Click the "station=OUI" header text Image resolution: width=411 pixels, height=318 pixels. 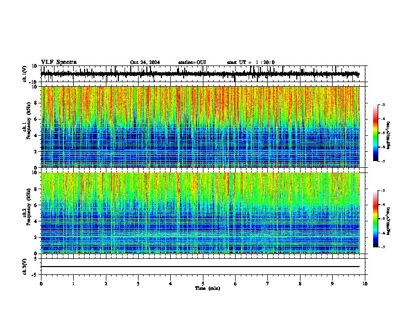pos(192,62)
